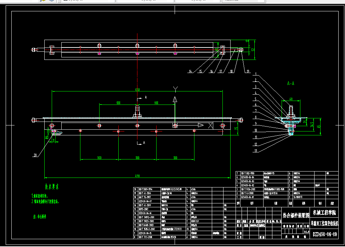Select the 热合部件装配图 title text
The width and height of the screenshot is (345, 247).
[x=296, y=215]
